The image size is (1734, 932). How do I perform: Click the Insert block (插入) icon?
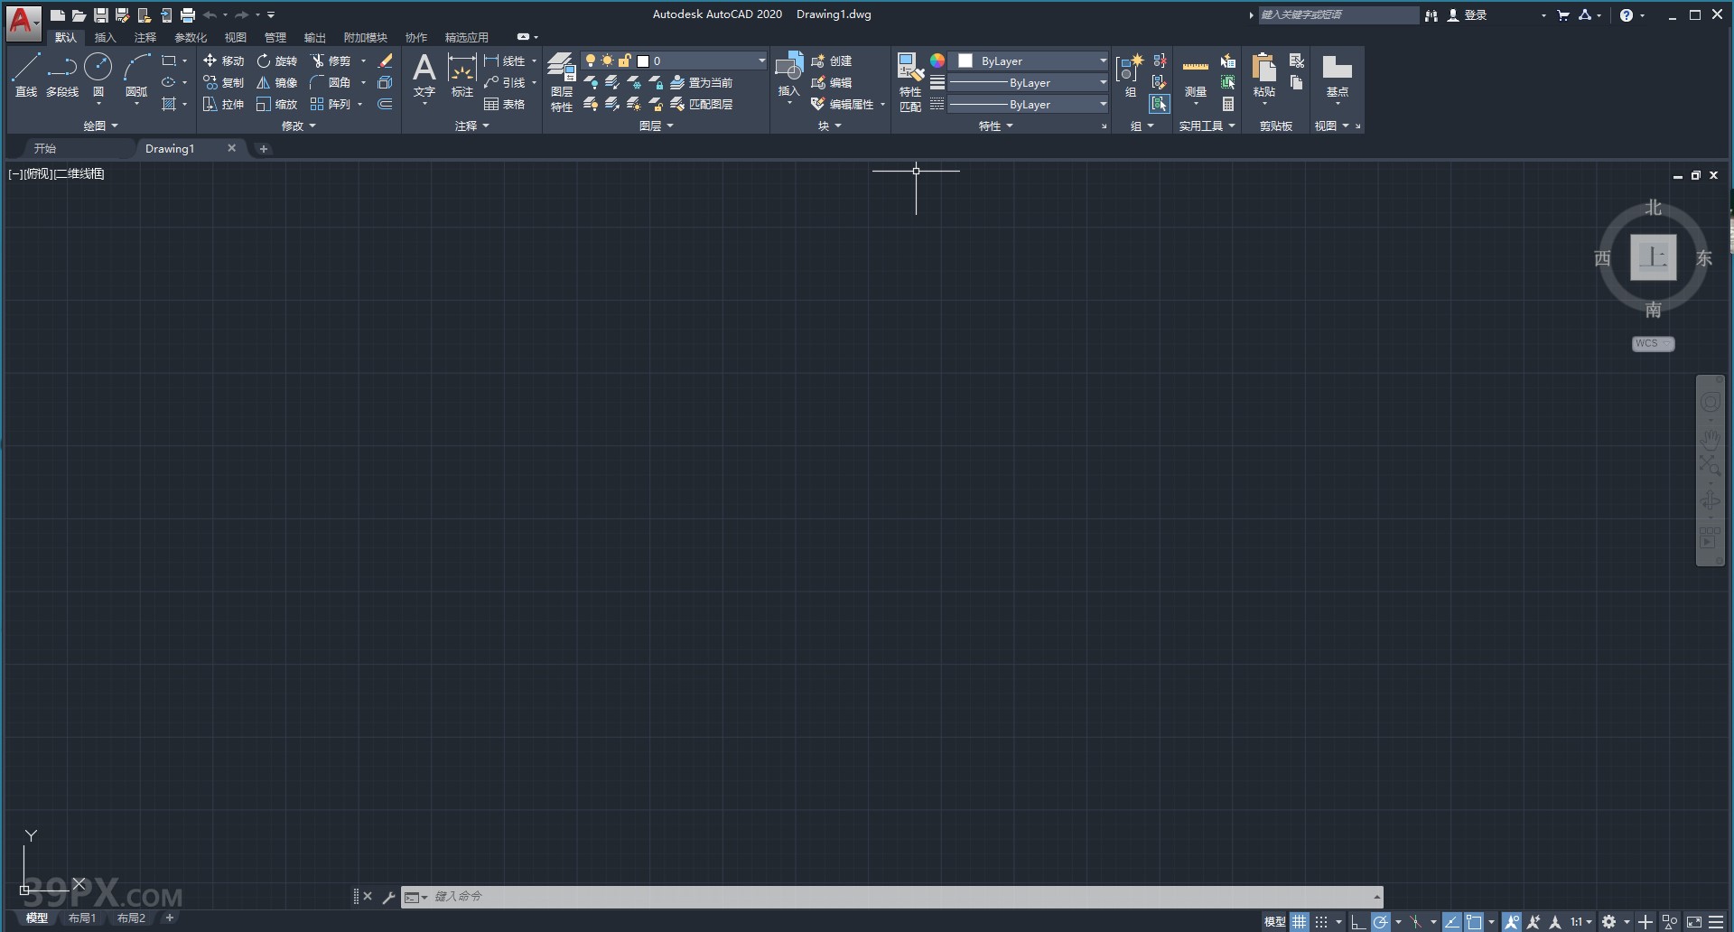(x=789, y=75)
